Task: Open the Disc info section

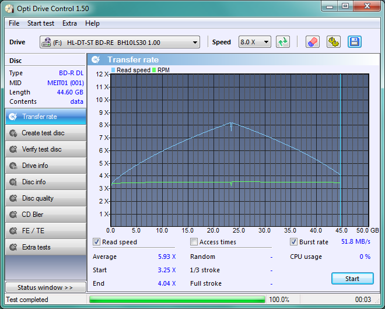Action: tap(45, 182)
